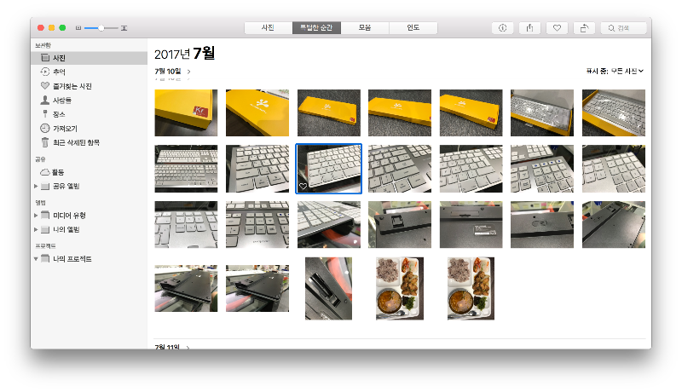Viewport: 682px width, 392px height.
Task: Click the Rotate toolbar icon
Action: [584, 28]
